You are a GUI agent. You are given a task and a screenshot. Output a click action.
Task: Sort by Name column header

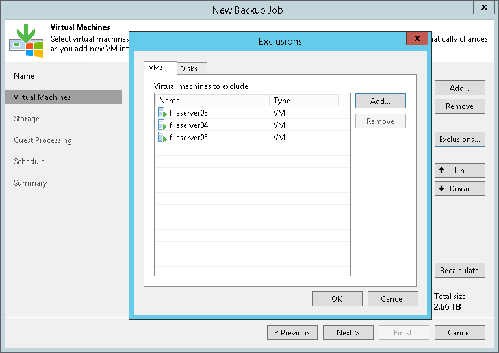(x=212, y=101)
